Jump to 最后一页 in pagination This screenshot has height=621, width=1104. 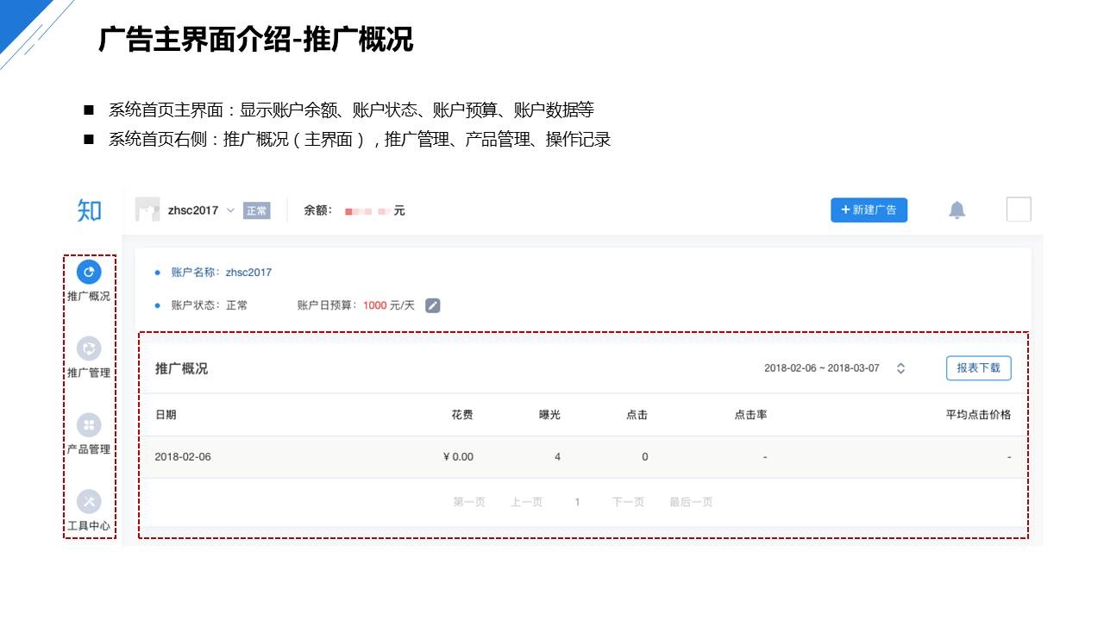691,502
